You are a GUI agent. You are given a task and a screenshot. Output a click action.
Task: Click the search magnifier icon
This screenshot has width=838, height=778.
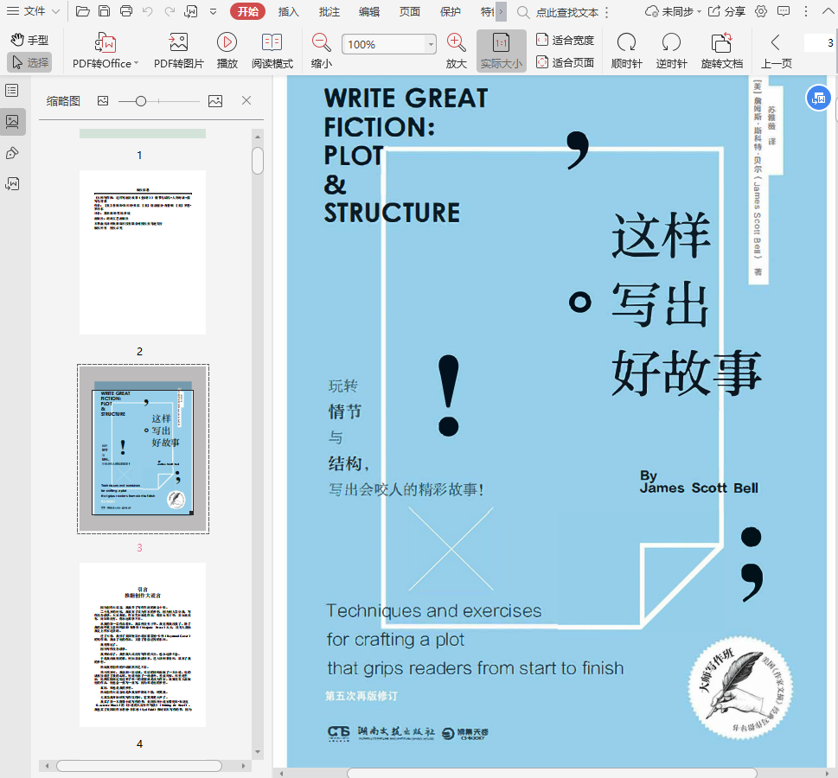[523, 12]
